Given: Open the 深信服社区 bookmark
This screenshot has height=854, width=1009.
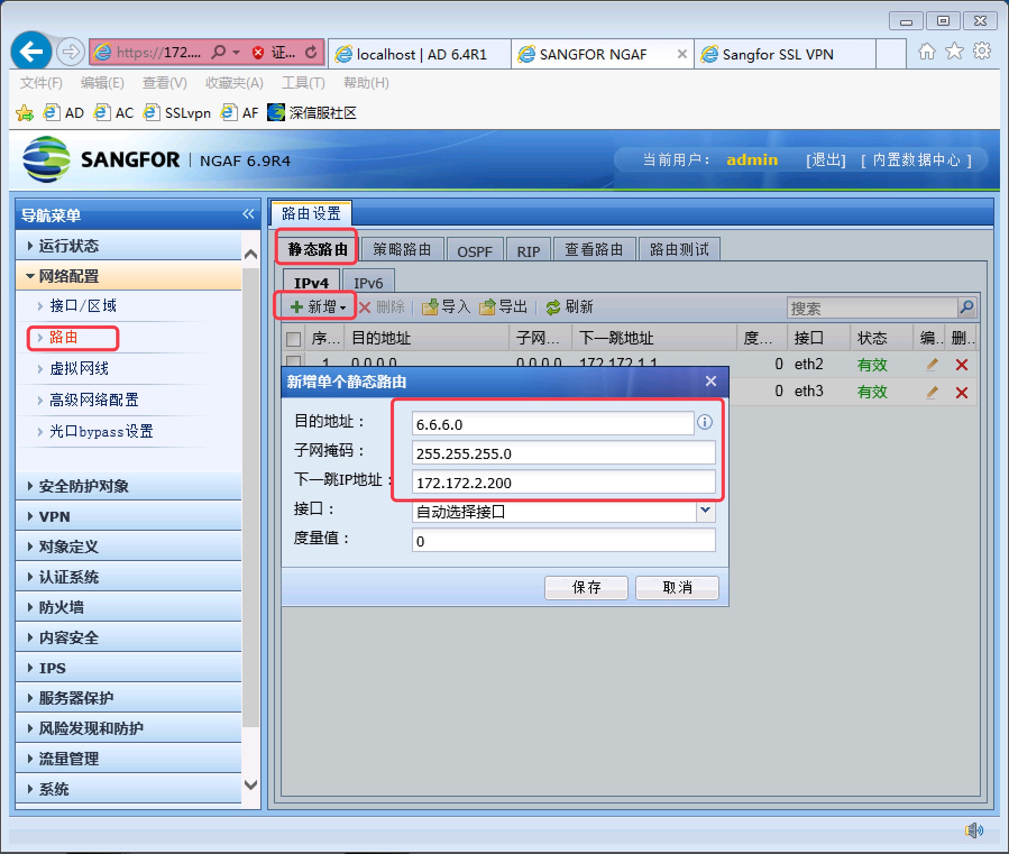Looking at the screenshot, I should [x=312, y=113].
